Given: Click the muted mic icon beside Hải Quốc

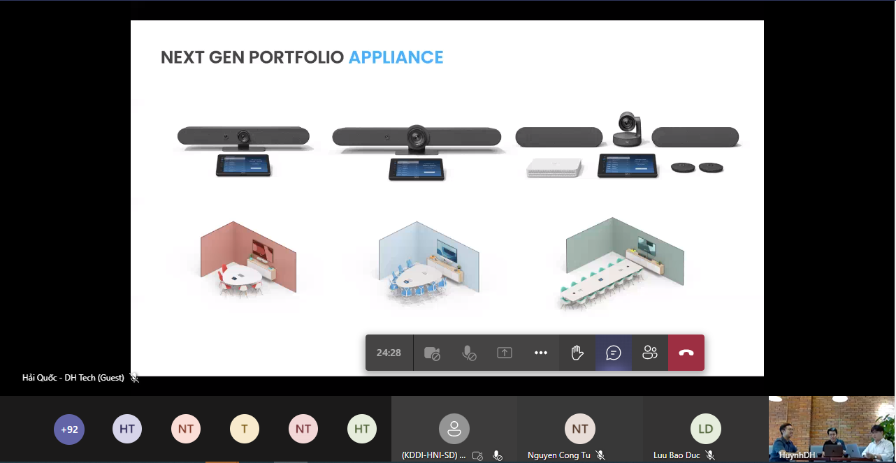Looking at the screenshot, I should (x=134, y=378).
